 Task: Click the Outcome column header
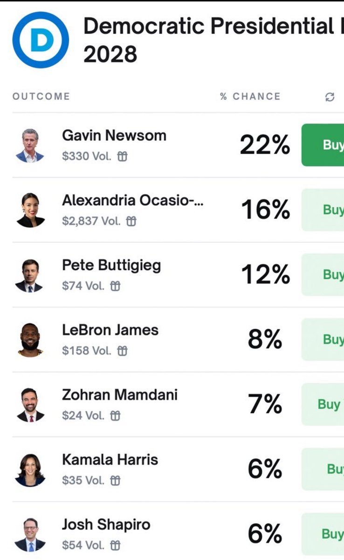41,97
